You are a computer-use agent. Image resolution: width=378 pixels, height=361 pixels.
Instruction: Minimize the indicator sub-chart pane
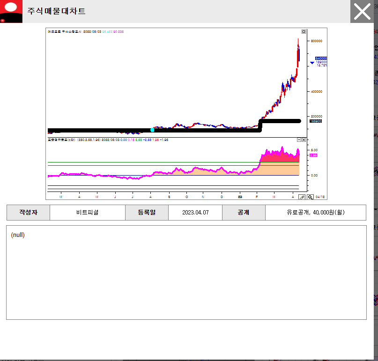pyautogui.click(x=299, y=140)
